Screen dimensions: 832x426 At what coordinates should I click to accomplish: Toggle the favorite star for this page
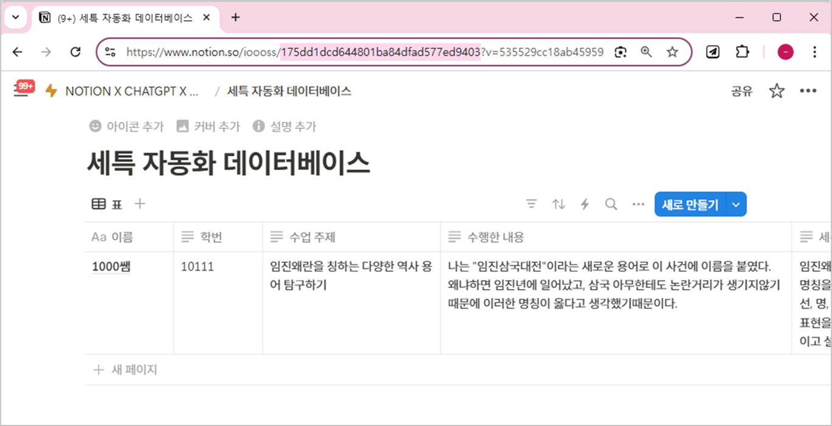[x=777, y=91]
